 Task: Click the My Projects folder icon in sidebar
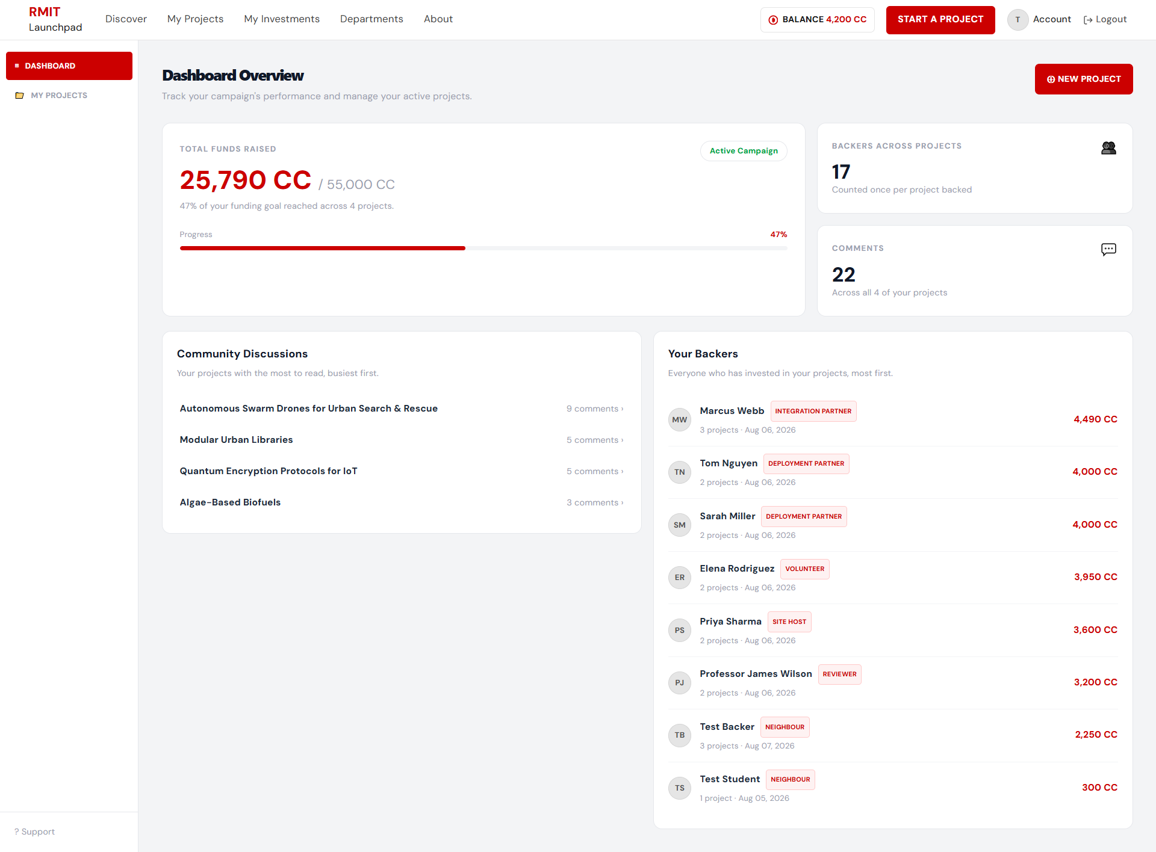[19, 96]
